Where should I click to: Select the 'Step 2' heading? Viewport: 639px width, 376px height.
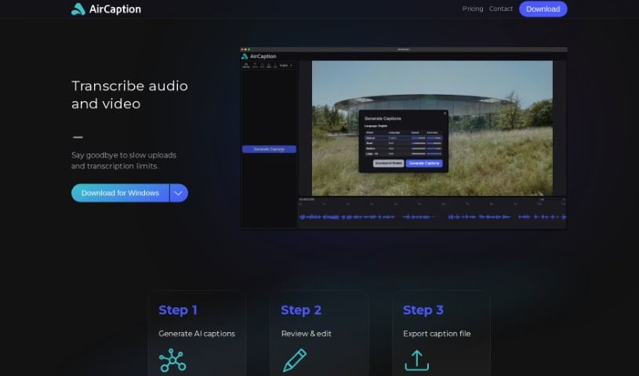tap(301, 310)
